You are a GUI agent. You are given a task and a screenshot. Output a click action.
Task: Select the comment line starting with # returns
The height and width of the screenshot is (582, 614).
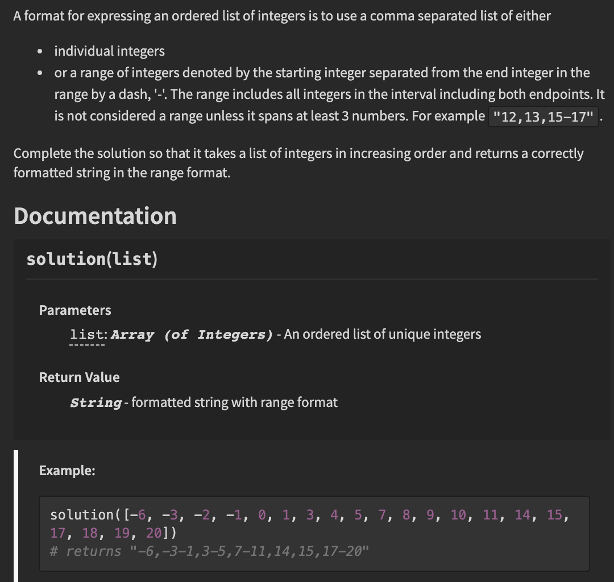coord(210,551)
